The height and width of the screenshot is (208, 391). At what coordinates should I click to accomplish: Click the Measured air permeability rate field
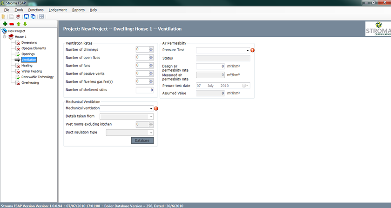[210, 75]
